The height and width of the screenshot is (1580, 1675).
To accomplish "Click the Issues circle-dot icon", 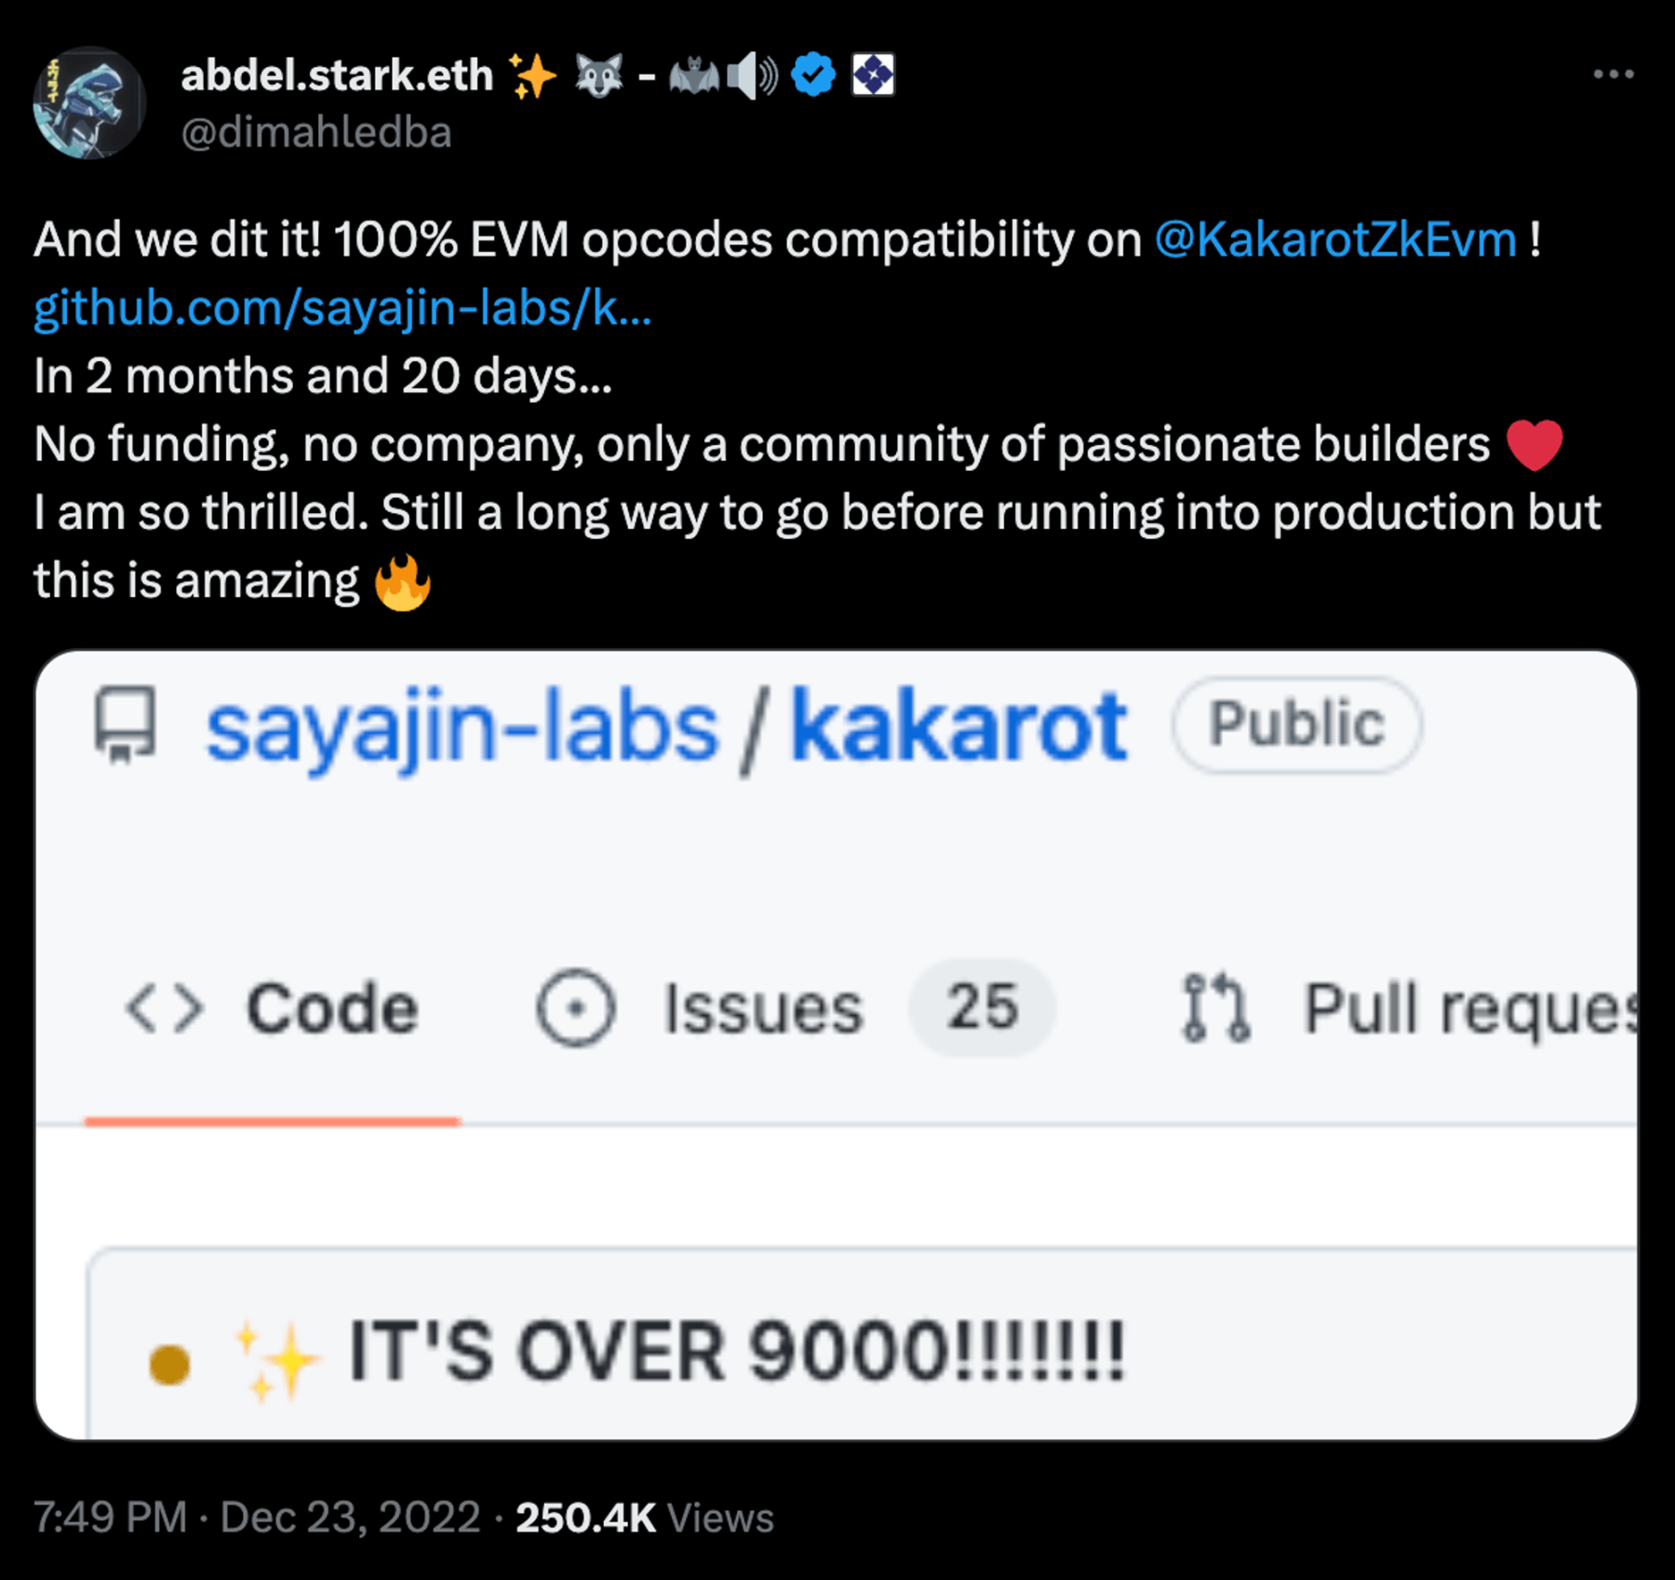I will [x=575, y=1008].
